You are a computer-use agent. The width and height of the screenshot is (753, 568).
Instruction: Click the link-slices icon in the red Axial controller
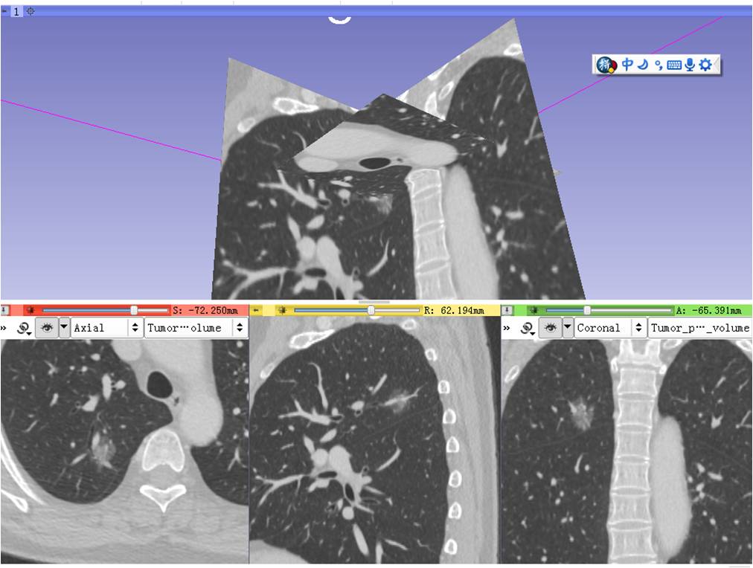(x=24, y=328)
